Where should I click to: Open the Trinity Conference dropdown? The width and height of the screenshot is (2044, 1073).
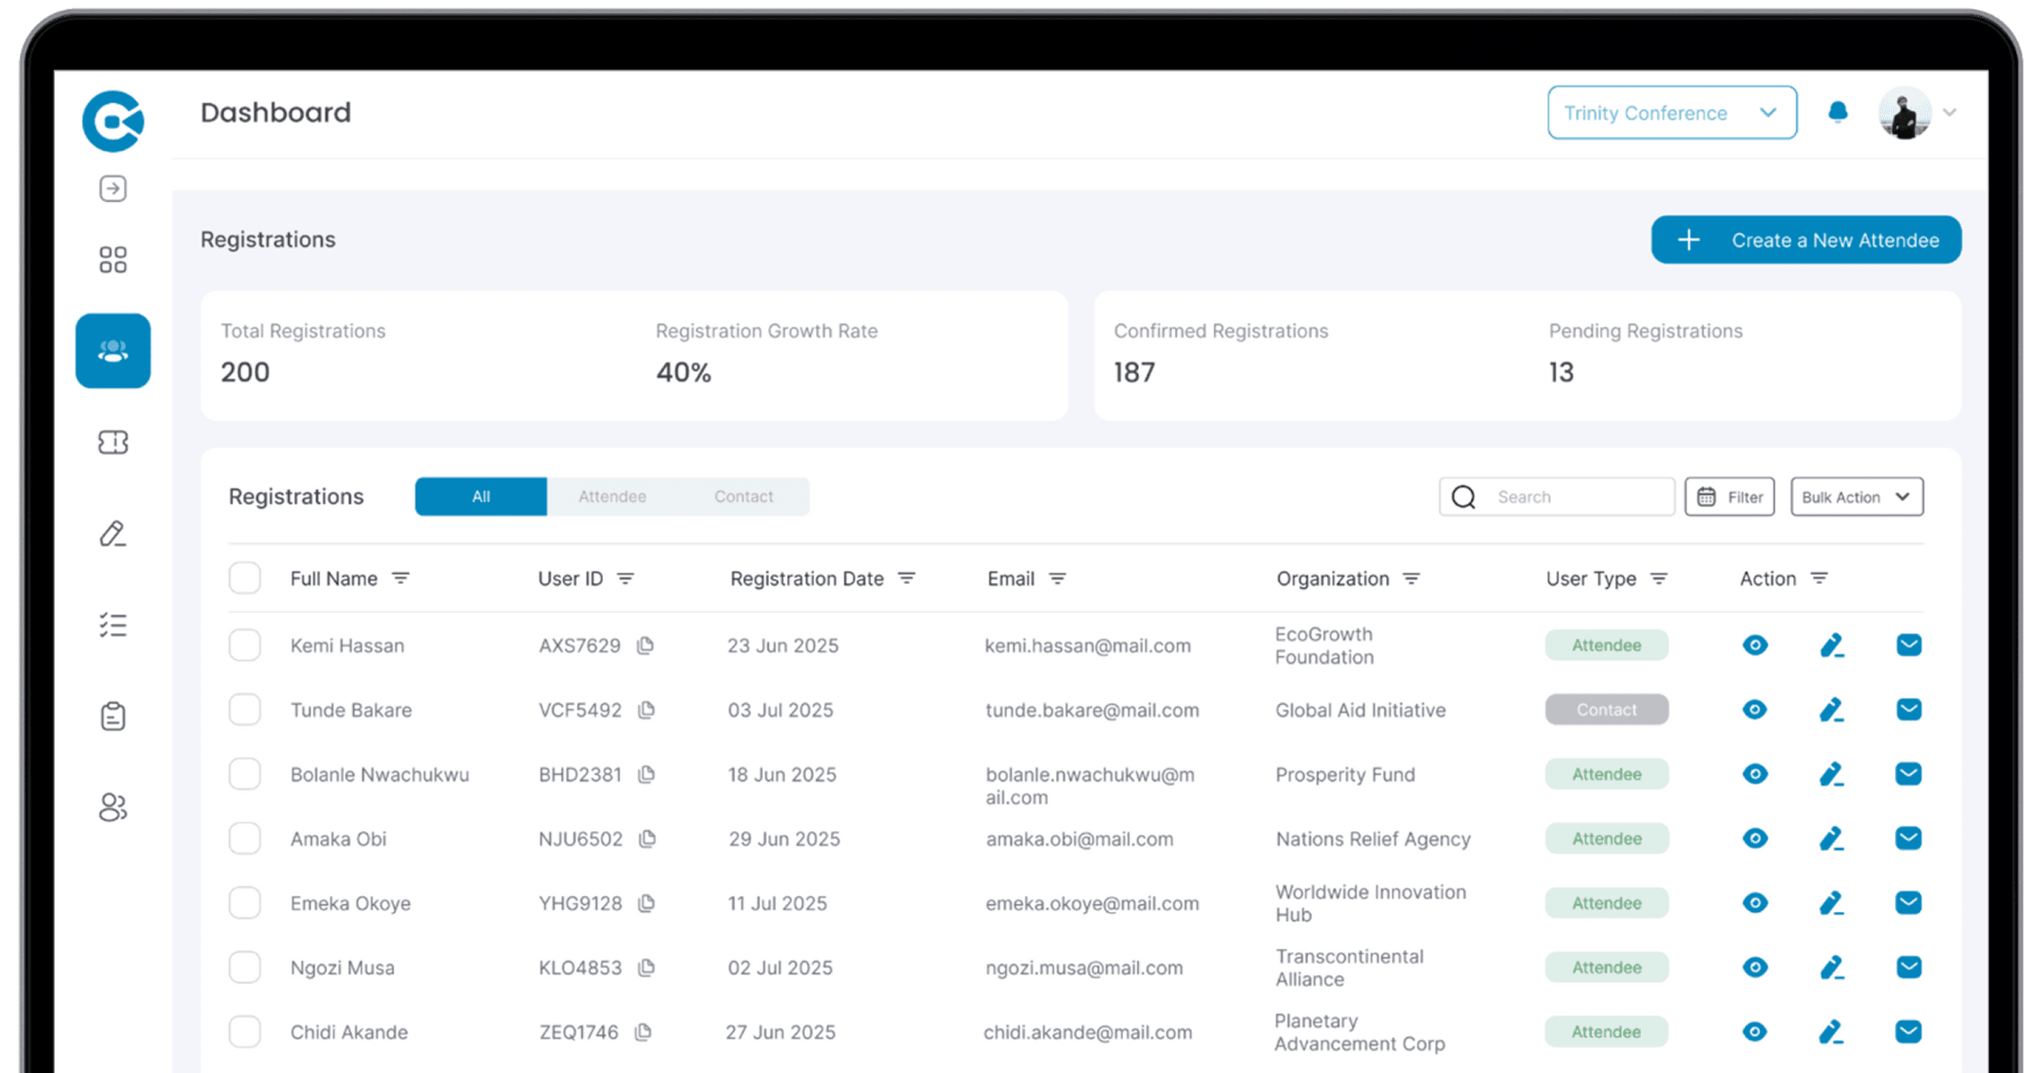[x=1671, y=112]
